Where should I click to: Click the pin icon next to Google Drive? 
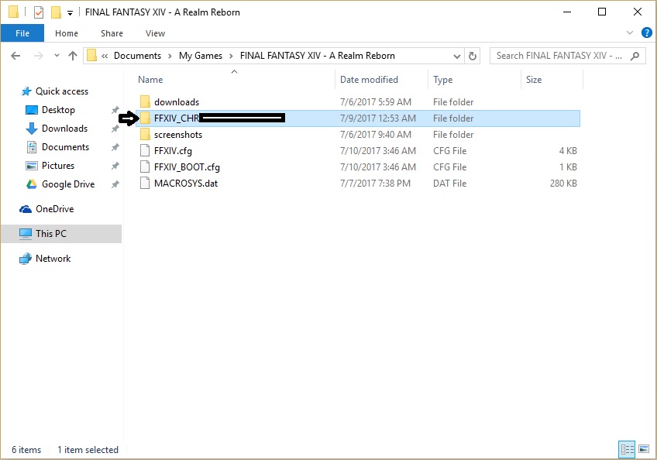coord(115,184)
